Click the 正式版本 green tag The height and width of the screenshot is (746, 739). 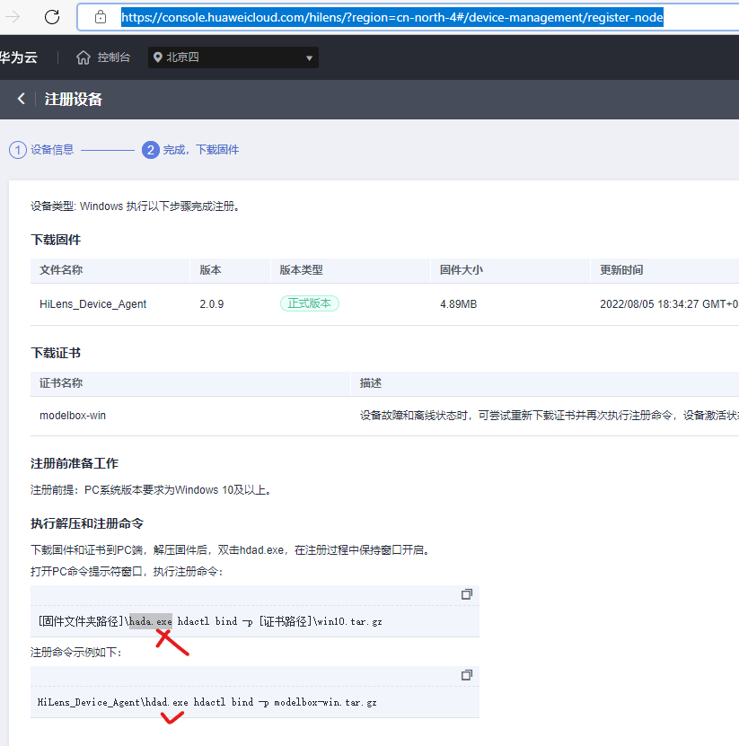click(309, 303)
